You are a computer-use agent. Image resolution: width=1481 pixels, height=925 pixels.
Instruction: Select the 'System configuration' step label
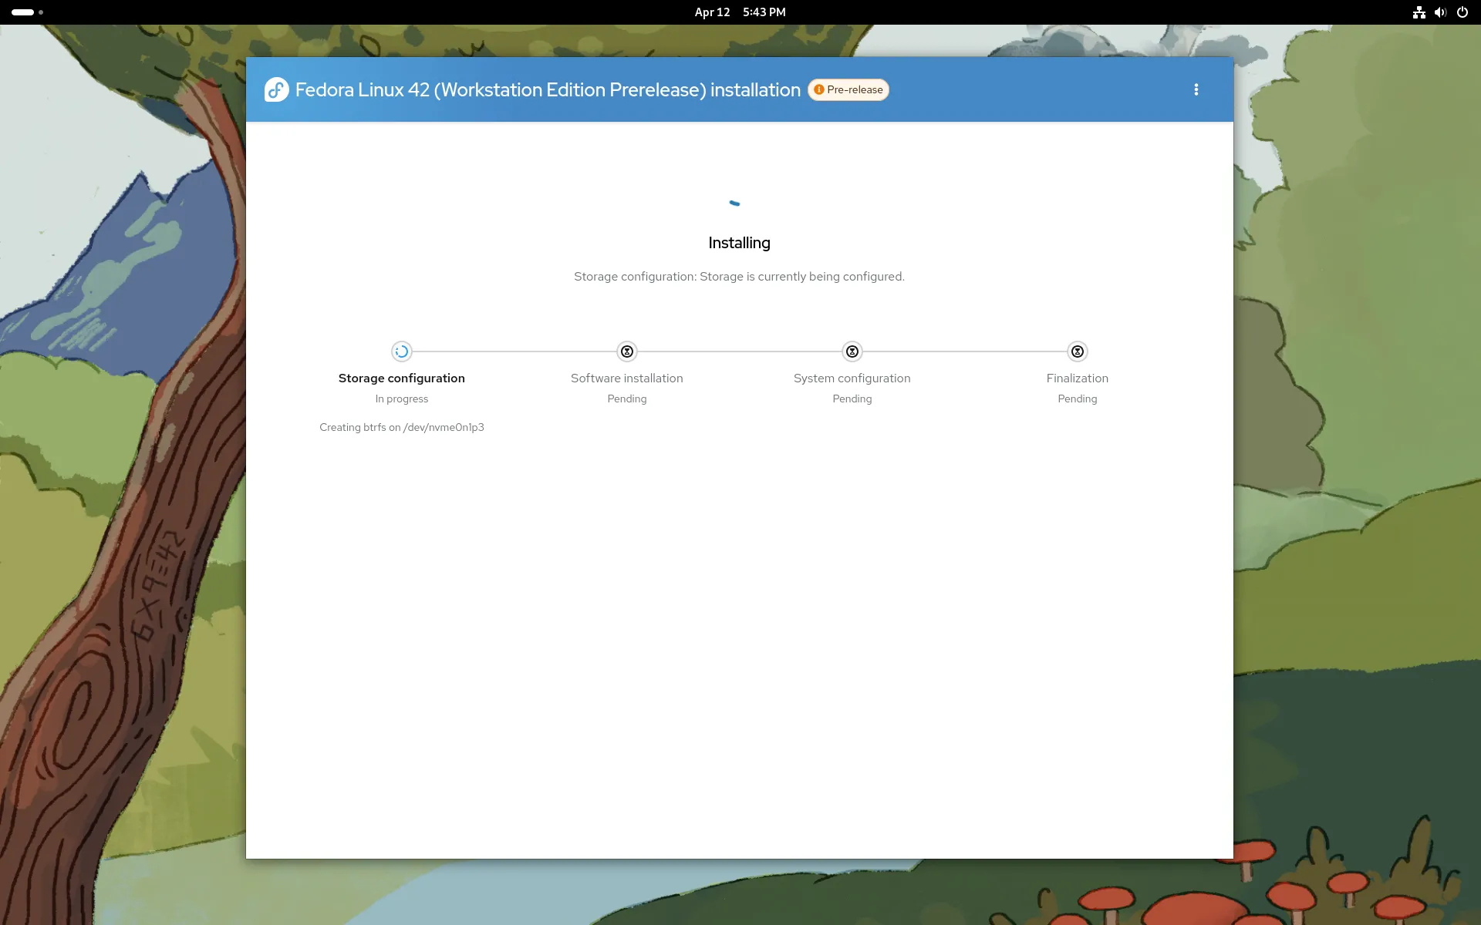[x=852, y=378]
